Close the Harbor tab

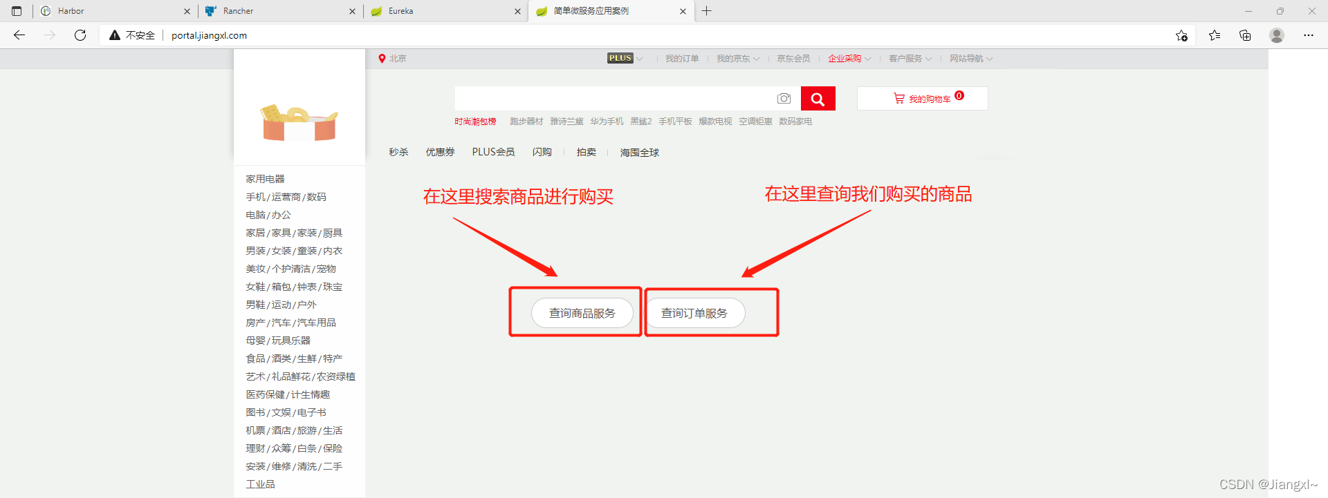[187, 11]
